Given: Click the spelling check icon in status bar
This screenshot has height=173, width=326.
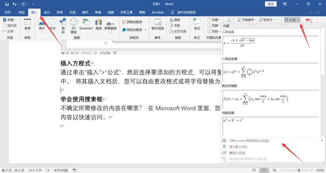Looking at the screenshot, I should click(48, 170).
